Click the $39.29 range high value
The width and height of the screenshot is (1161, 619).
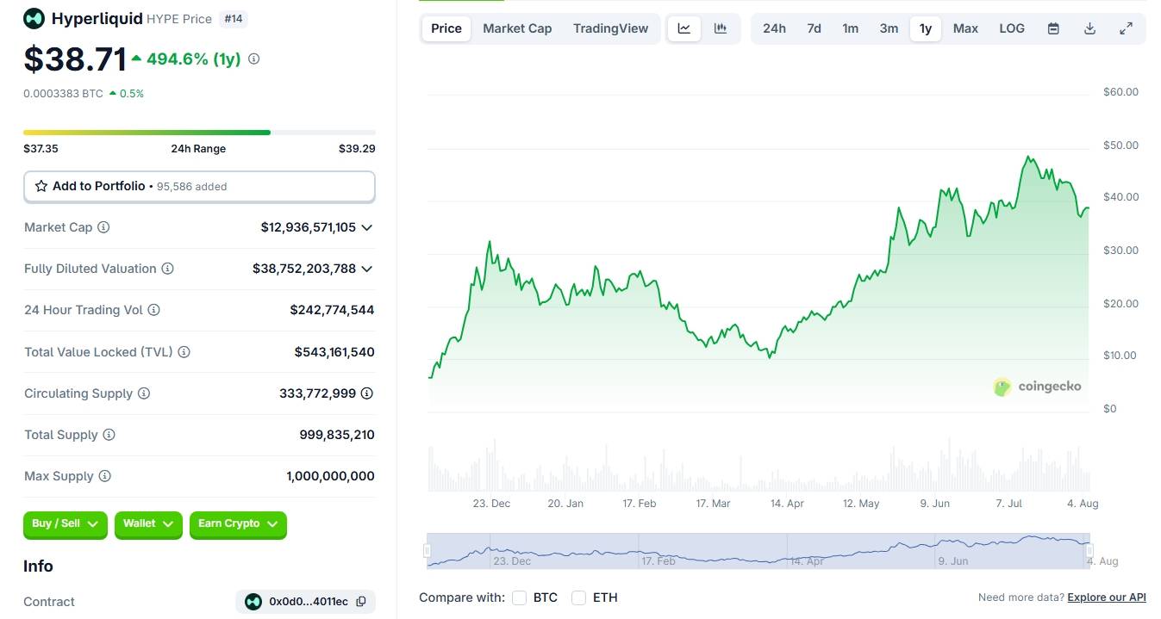(357, 149)
